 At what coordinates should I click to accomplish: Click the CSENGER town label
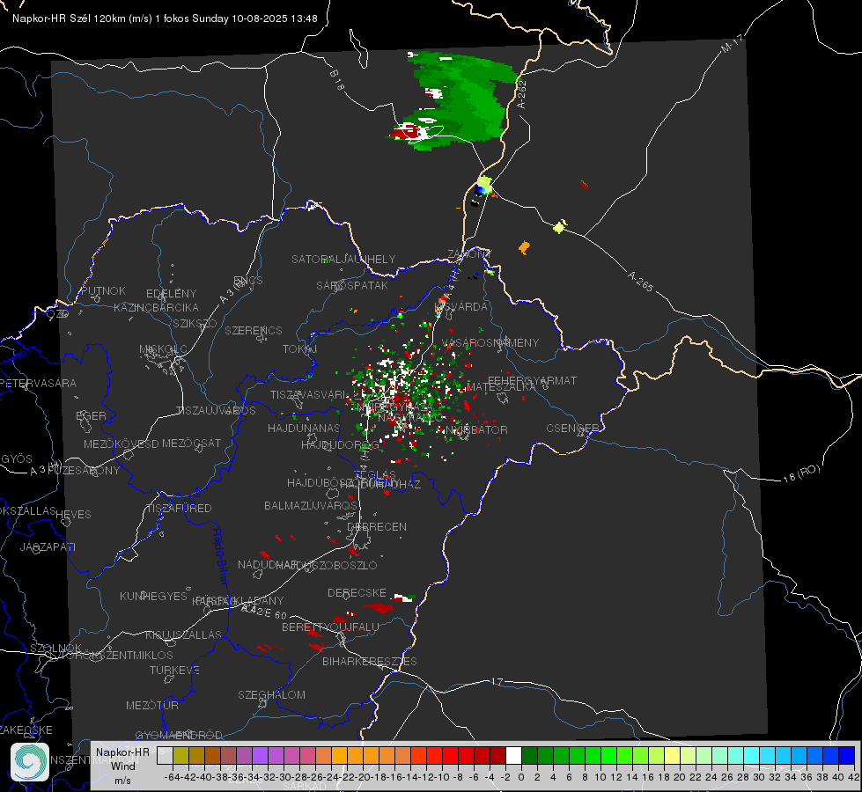tap(572, 428)
